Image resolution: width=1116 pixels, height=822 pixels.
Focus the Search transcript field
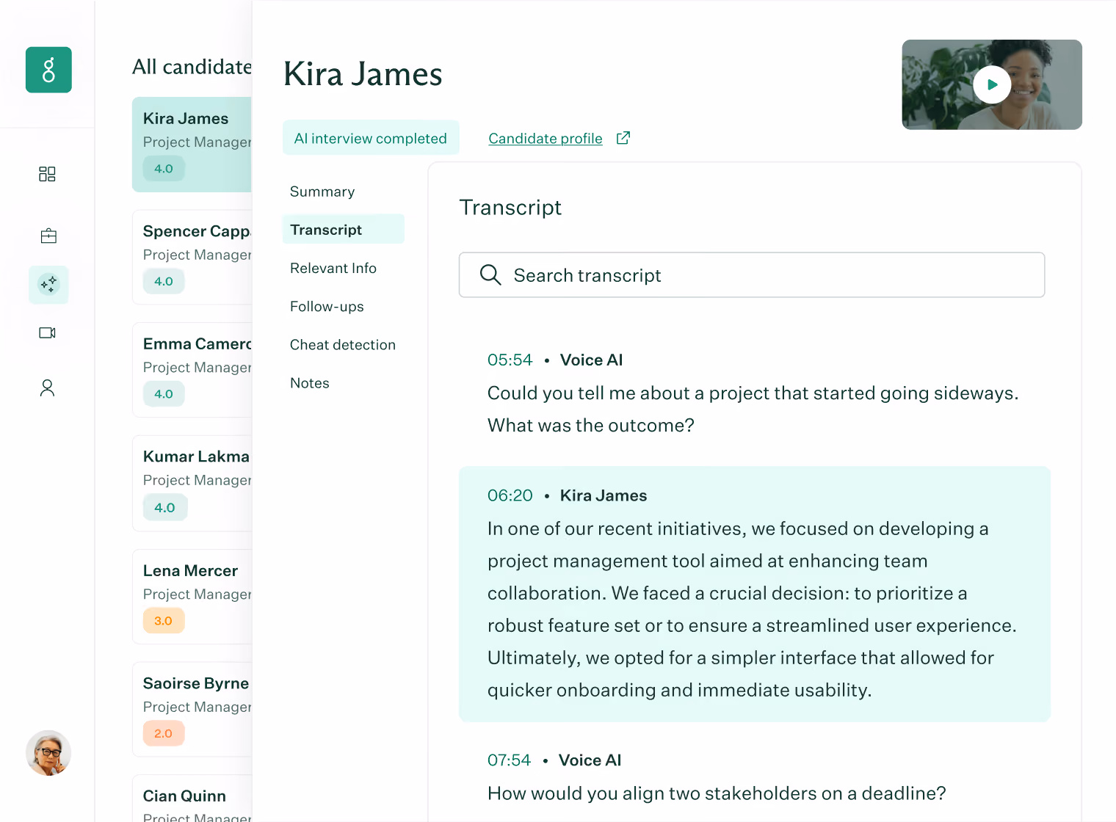point(752,275)
